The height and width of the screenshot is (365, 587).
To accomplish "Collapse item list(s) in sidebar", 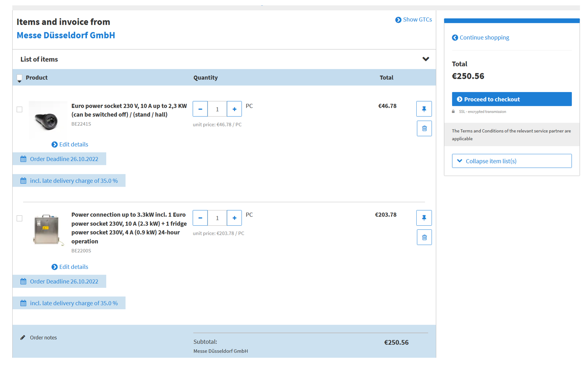I will coord(512,161).
